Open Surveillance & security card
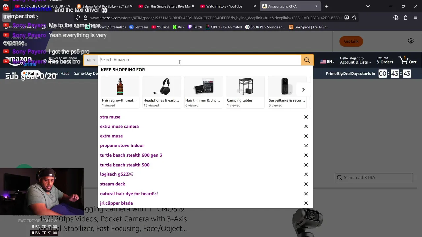 [287, 92]
